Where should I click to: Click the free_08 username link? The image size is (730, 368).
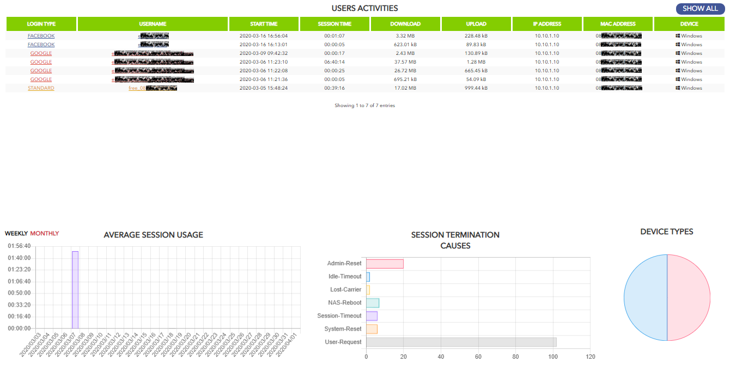pos(153,88)
